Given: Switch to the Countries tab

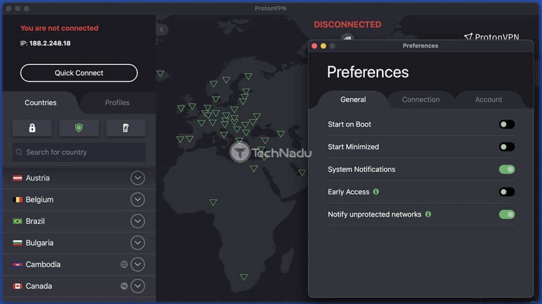Looking at the screenshot, I should coord(40,103).
